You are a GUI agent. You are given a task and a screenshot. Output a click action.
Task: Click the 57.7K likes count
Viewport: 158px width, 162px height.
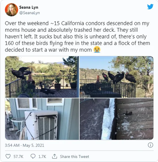pos(18,156)
